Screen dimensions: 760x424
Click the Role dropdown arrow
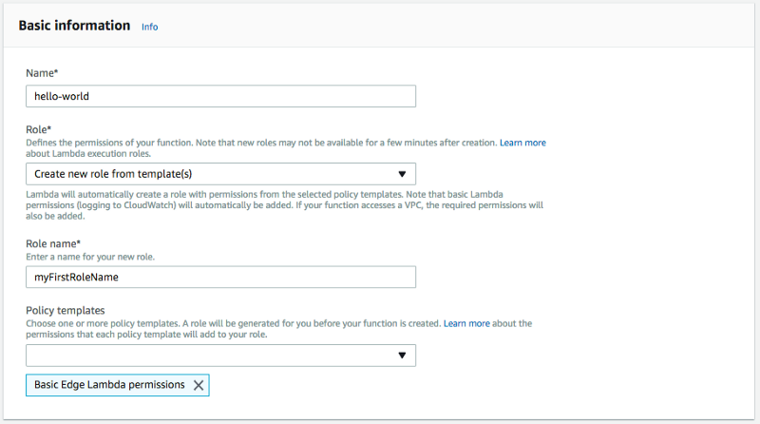402,174
